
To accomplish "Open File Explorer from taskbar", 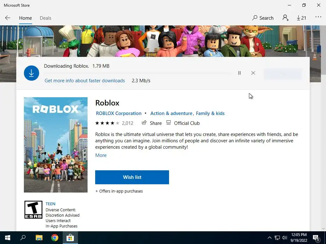I will coord(39,238).
